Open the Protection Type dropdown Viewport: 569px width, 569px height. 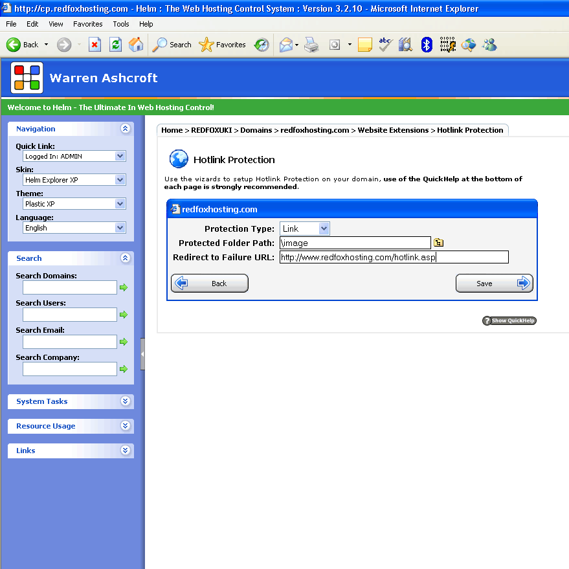click(x=304, y=229)
